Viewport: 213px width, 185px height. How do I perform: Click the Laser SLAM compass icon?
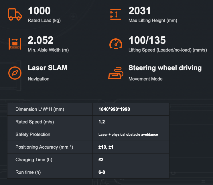click(15, 73)
